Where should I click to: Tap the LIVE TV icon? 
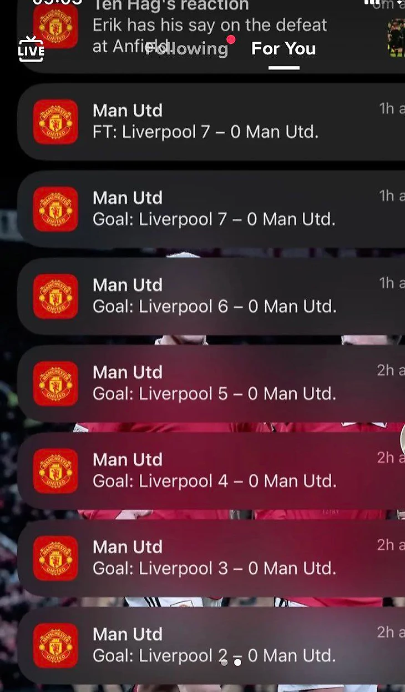(x=31, y=48)
